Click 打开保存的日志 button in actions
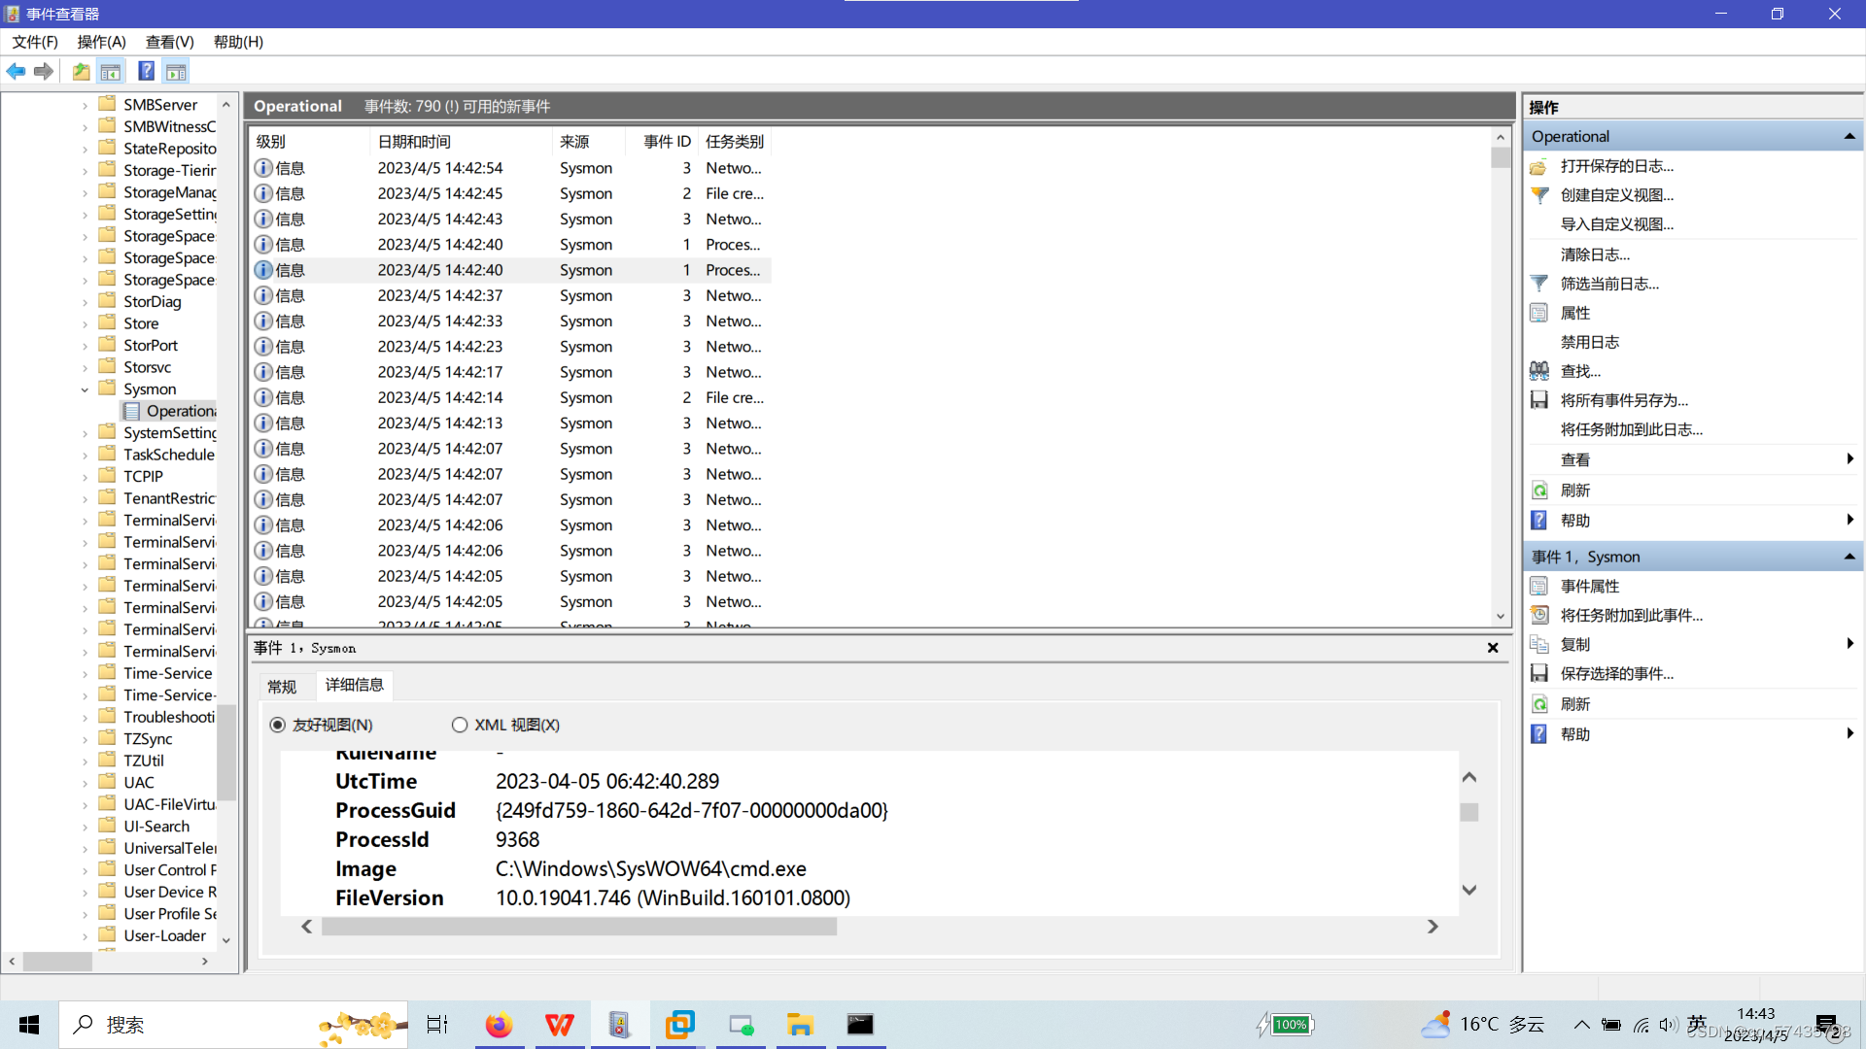Image resolution: width=1866 pixels, height=1049 pixels. [x=1616, y=165]
